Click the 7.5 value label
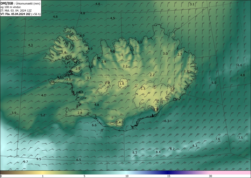The height and width of the screenshot is (178, 251). (x=240, y=138)
